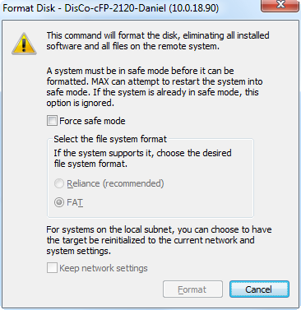Image resolution: width=301 pixels, height=310 pixels.
Task: Click the Format button
Action: (192, 289)
